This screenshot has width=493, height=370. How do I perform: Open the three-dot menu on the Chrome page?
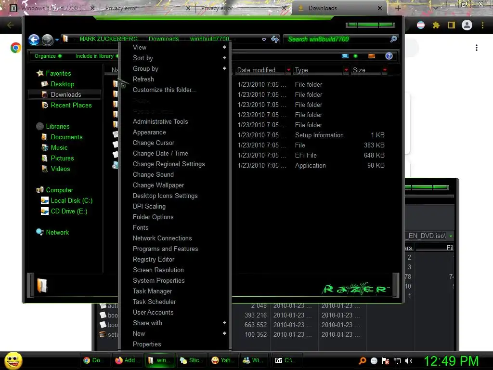(477, 48)
